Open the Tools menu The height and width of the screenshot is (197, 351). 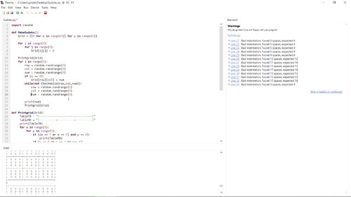tap(45, 8)
